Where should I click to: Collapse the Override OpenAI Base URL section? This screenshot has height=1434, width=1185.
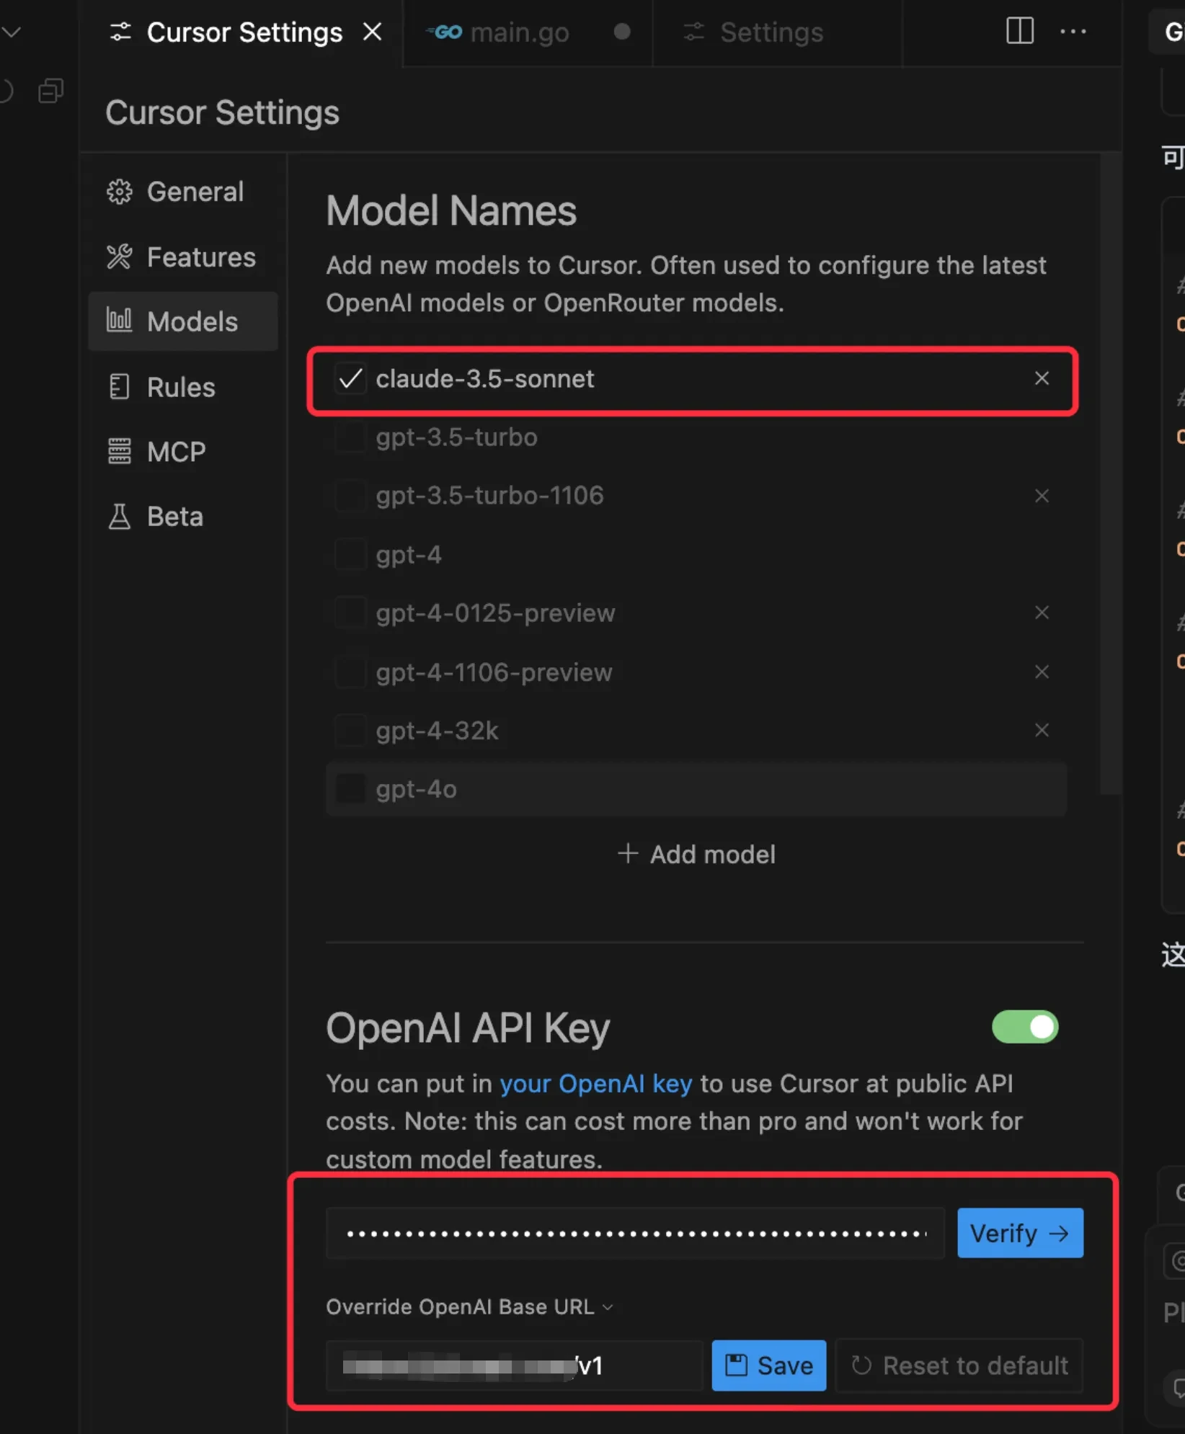tap(608, 1307)
